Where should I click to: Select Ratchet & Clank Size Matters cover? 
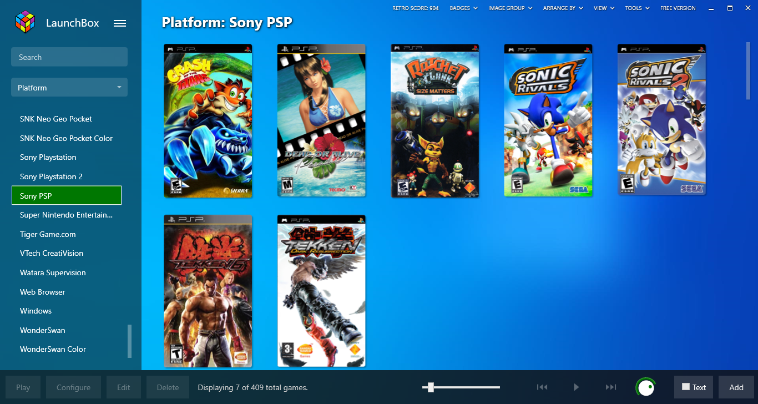[435, 120]
